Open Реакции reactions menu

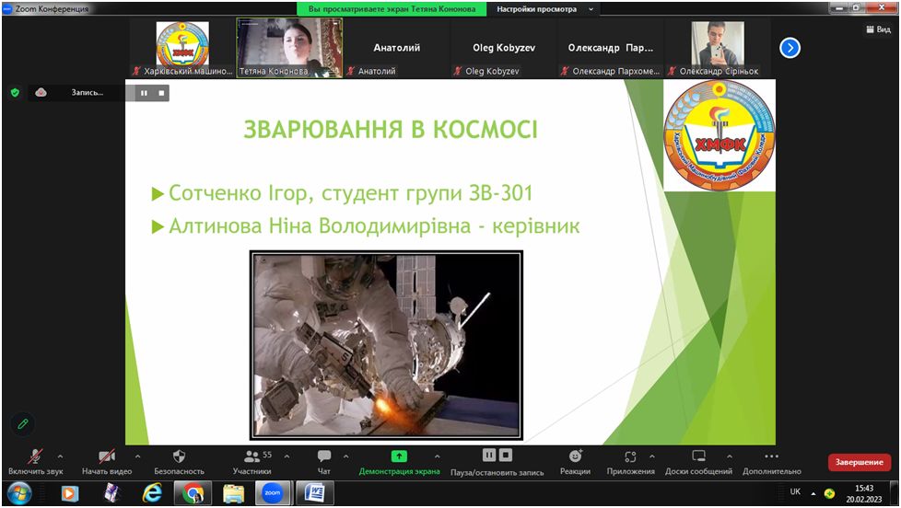pos(575,462)
